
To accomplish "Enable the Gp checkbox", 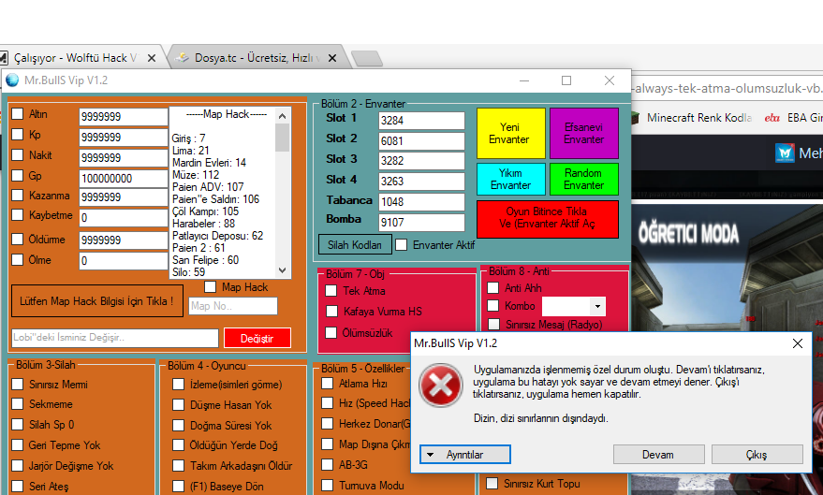I will [17, 175].
